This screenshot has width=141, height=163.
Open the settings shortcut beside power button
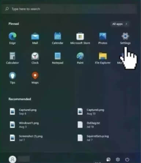click(x=118, y=159)
